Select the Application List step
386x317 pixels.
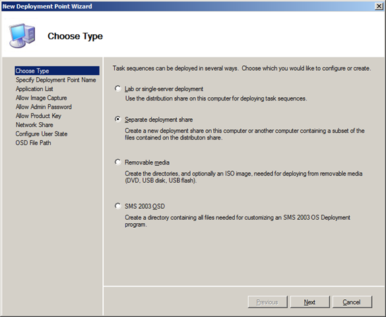click(x=34, y=88)
